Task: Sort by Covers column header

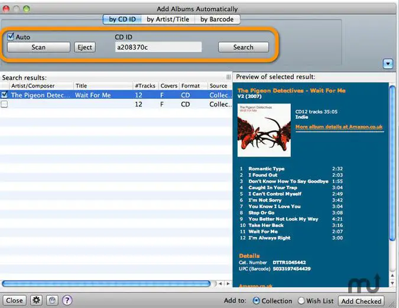Action: pos(169,86)
